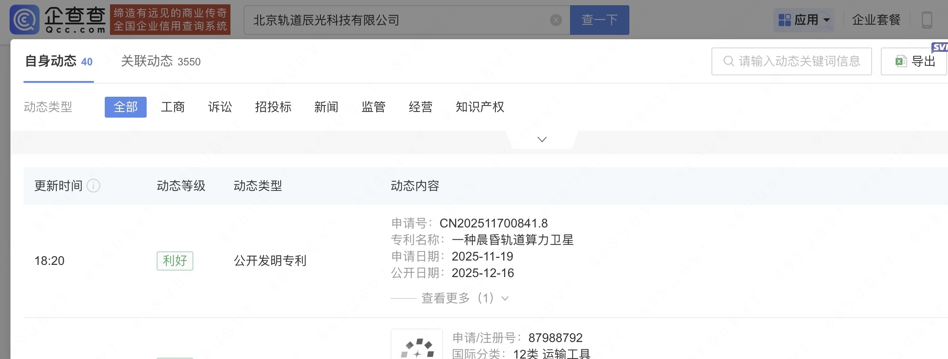Open the trademark image thumbnail
The width and height of the screenshot is (948, 359).
[417, 344]
